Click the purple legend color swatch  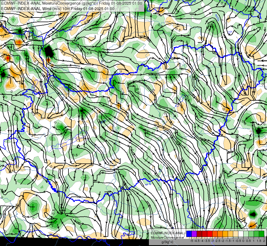tap(194, 234)
